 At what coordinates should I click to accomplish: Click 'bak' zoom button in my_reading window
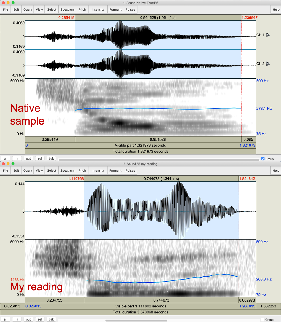pos(51,319)
